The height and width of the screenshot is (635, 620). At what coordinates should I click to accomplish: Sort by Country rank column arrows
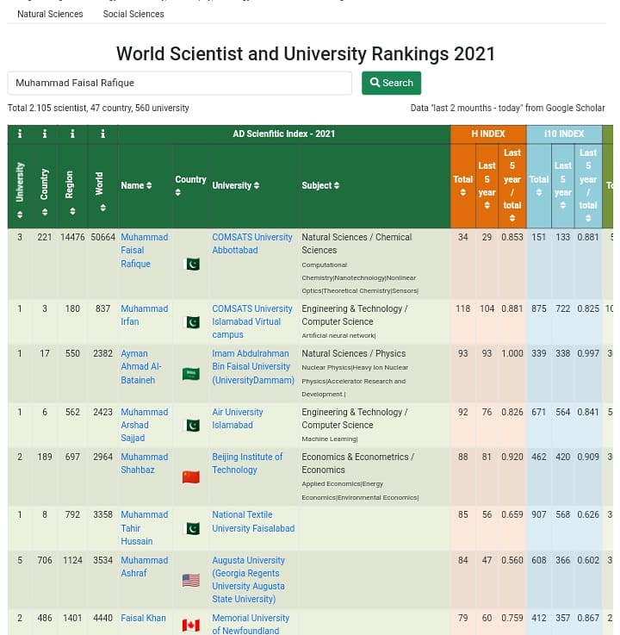pos(45,212)
